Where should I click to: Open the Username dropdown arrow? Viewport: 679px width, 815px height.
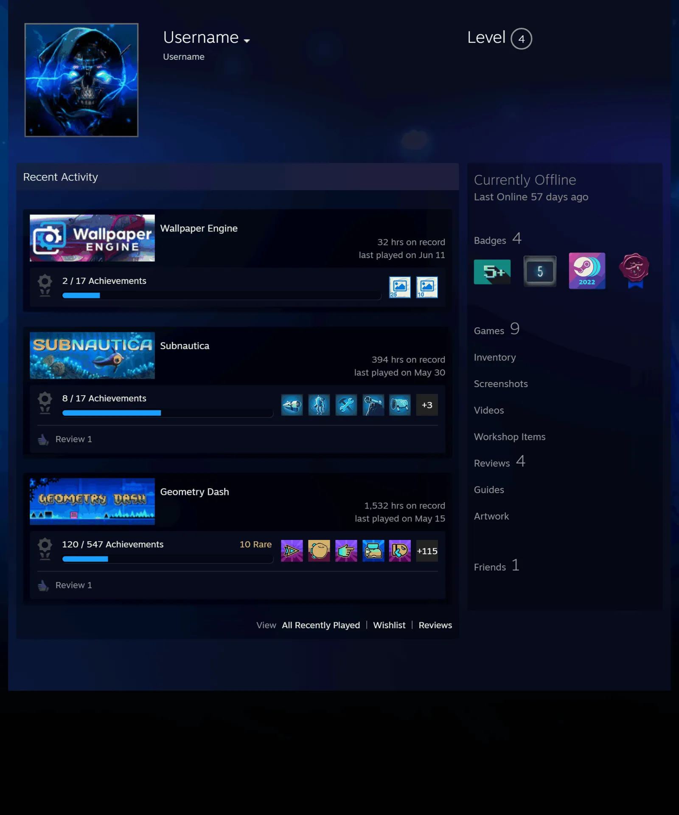(247, 41)
